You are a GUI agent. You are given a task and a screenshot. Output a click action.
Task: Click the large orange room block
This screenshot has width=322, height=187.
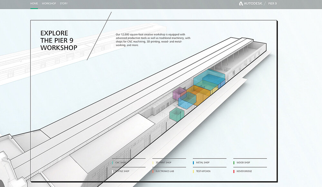pos(200,96)
